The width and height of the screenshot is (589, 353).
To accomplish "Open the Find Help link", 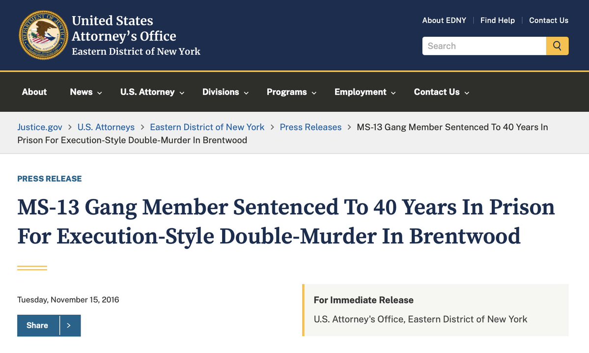I will (x=498, y=20).
